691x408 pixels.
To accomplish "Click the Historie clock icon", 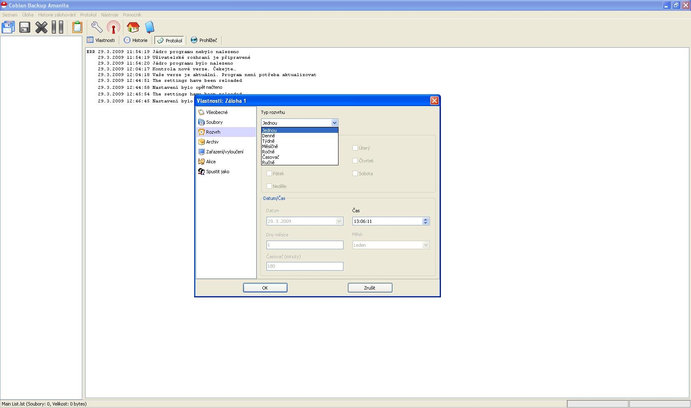I will (127, 40).
